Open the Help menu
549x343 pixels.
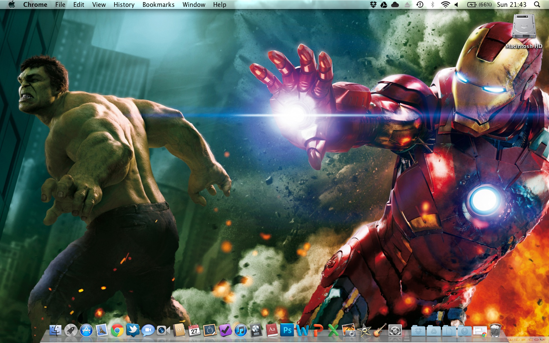click(220, 5)
